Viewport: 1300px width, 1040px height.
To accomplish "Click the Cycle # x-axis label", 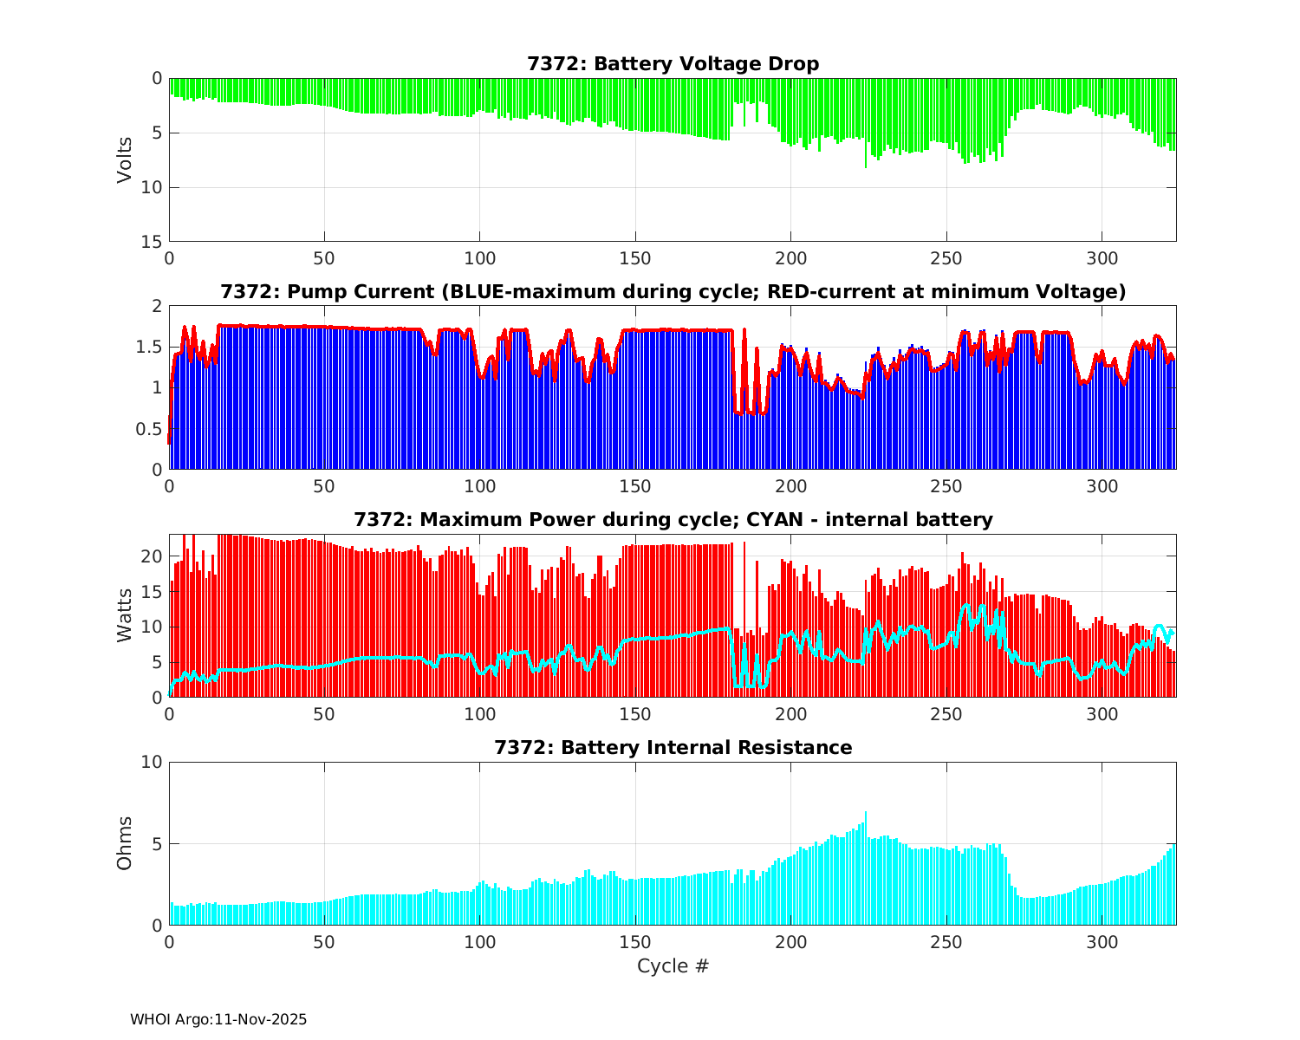I will (673, 965).
